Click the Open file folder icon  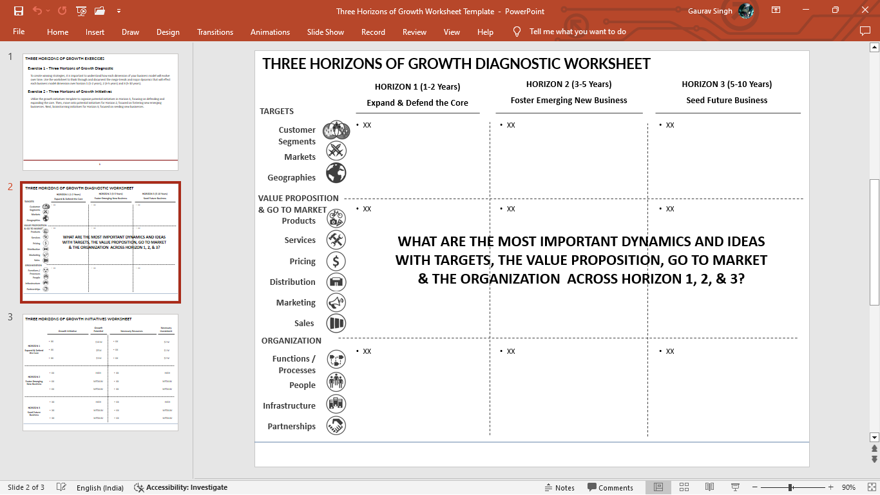point(99,11)
